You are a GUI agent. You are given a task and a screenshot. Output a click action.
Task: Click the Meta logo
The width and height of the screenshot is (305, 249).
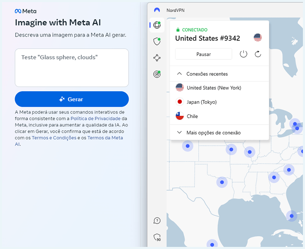point(25,11)
